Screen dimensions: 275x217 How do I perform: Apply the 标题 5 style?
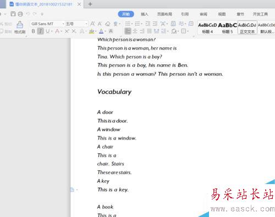tap(228, 28)
